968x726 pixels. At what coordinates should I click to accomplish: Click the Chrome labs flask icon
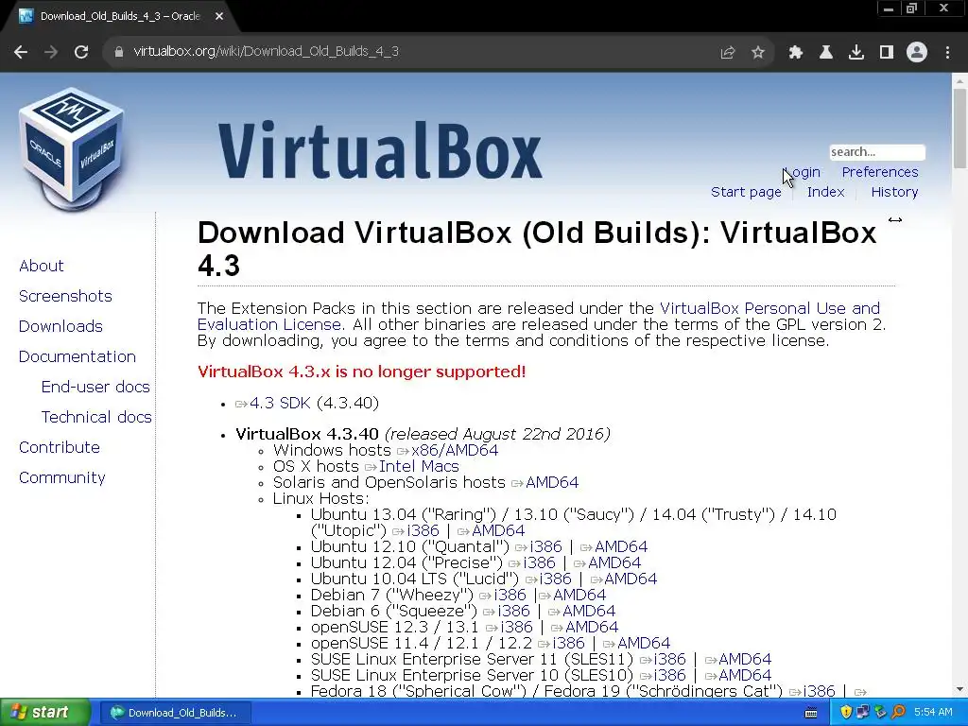[x=826, y=53]
